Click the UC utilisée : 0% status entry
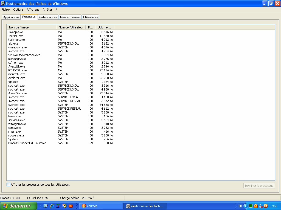The image size is (281, 210). pyautogui.click(x=38, y=198)
